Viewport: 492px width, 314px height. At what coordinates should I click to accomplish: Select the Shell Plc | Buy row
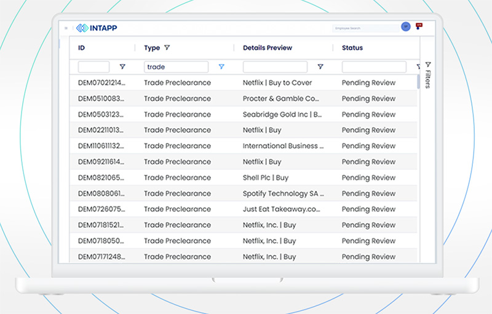pos(266,178)
